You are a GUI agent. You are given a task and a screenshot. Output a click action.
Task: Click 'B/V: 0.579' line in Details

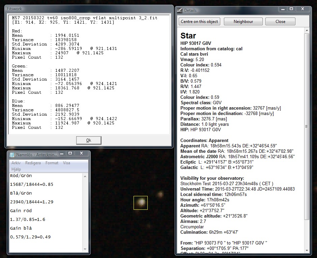point(191,81)
